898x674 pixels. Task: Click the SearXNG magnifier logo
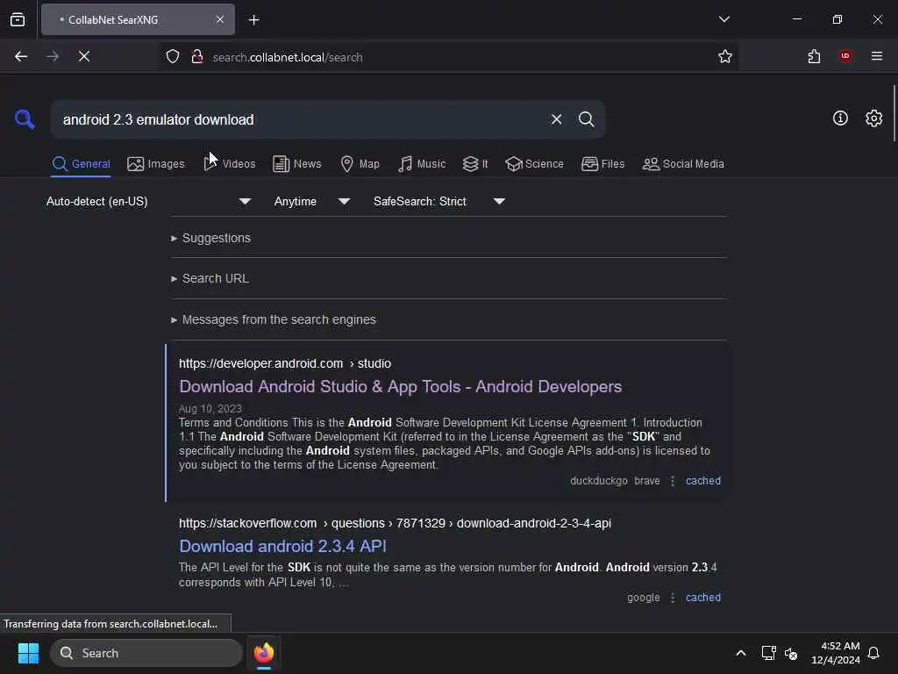[25, 119]
